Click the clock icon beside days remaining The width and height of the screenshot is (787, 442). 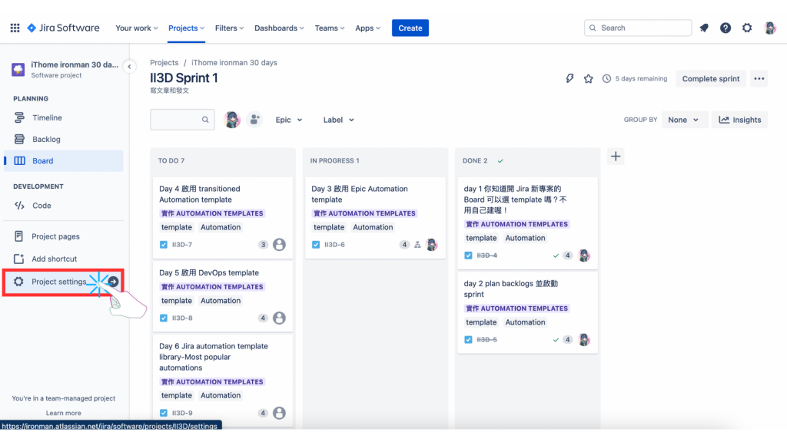[x=606, y=79]
